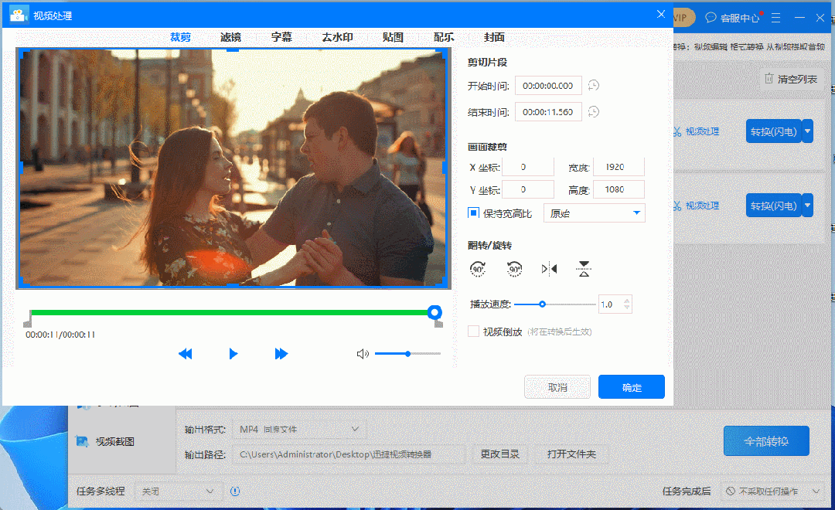Open the 滤镜 tab
835x510 pixels.
(230, 37)
